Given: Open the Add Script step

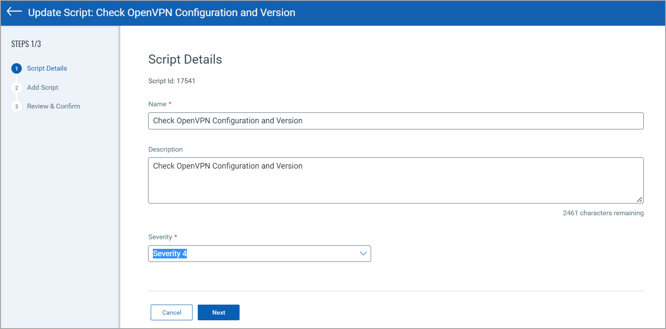Looking at the screenshot, I should (x=43, y=88).
